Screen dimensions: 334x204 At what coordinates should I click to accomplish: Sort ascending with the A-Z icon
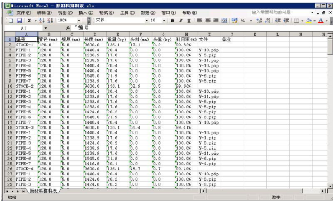[x=42, y=21]
